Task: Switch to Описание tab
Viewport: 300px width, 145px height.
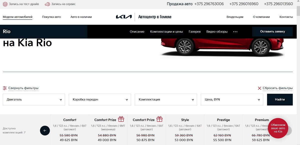Action: point(137,32)
